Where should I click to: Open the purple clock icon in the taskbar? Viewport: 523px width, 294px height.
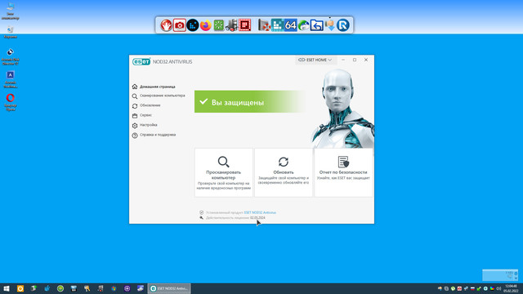(x=127, y=288)
